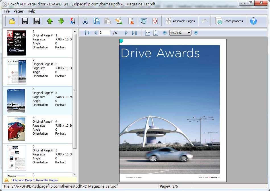Open the File menu

click(x=7, y=11)
